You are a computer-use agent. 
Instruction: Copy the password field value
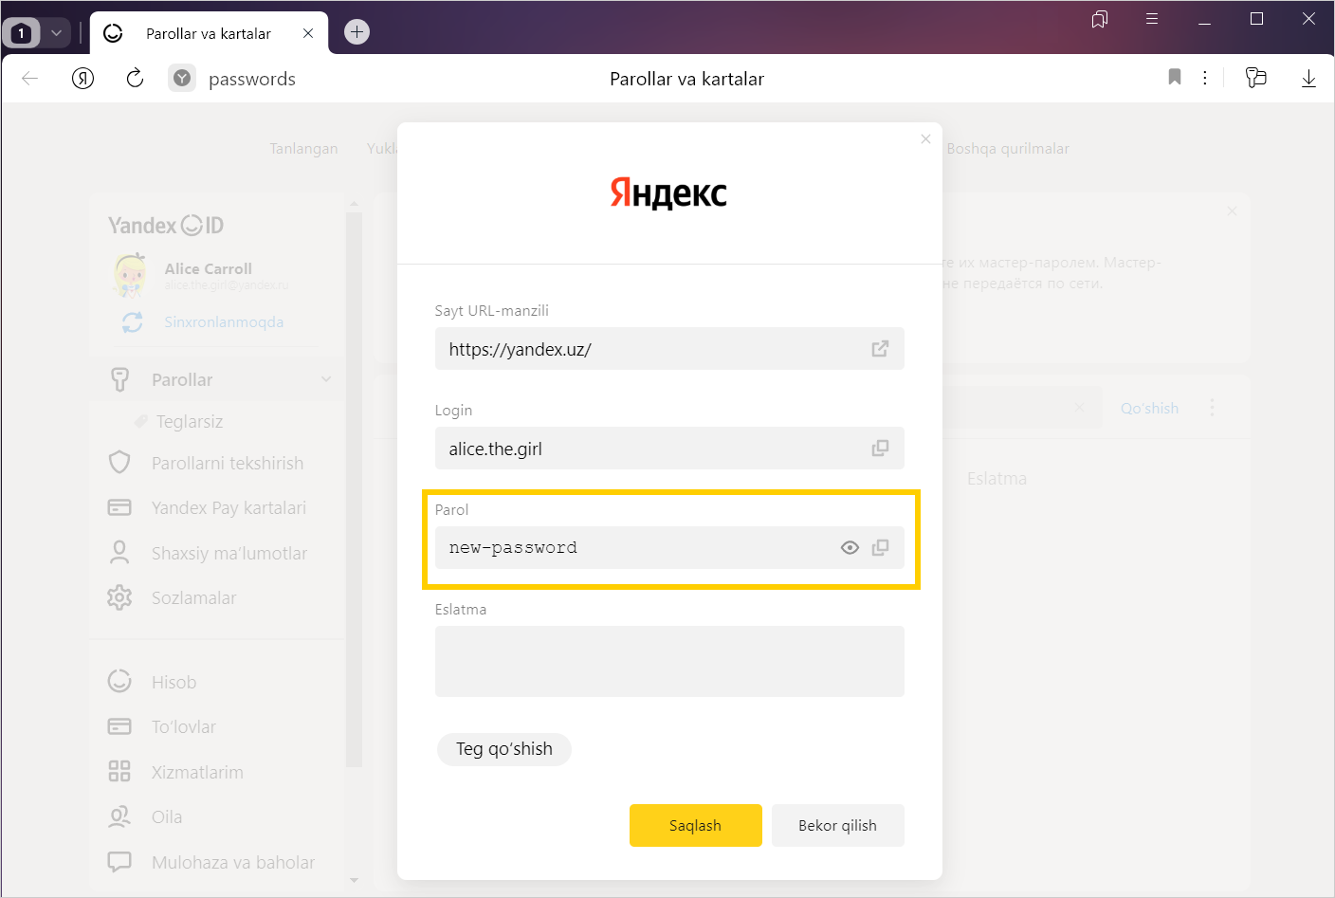(x=880, y=547)
